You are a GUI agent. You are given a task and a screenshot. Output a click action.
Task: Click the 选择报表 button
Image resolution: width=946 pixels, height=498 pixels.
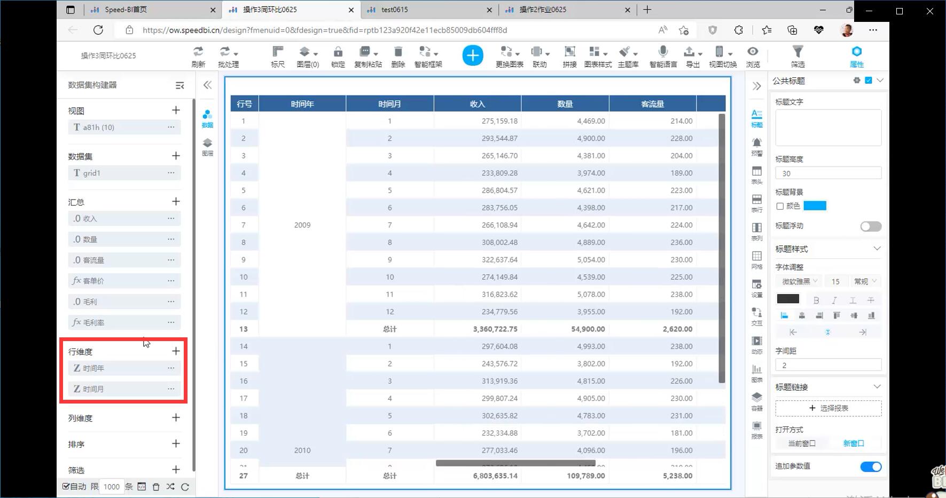pos(828,408)
